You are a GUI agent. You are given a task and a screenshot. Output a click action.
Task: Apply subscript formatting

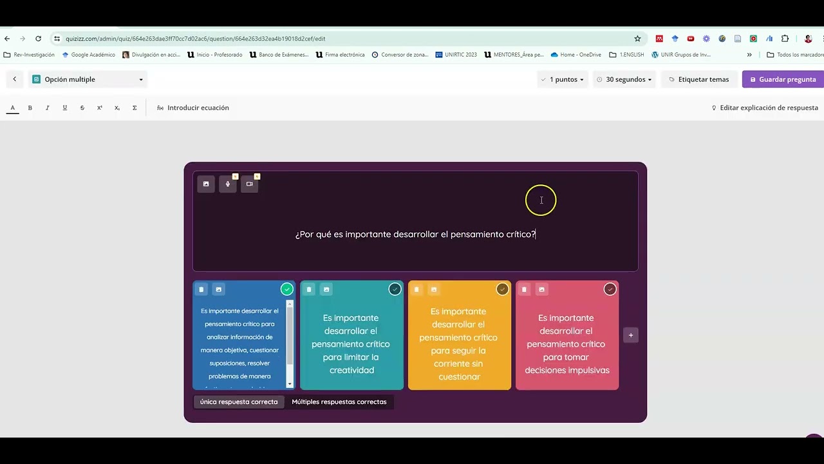(117, 108)
